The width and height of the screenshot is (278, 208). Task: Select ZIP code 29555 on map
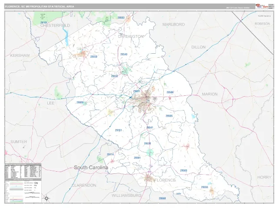tap(205, 187)
